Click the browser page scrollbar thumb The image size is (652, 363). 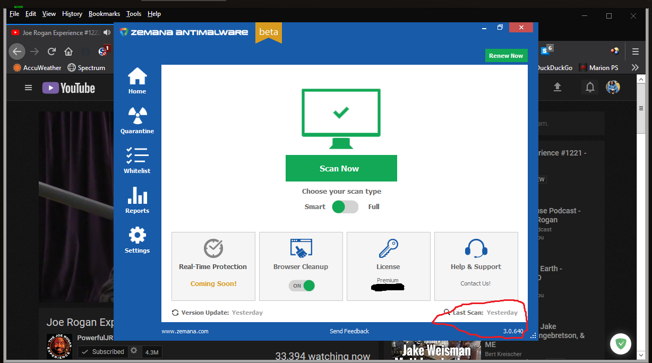pyautogui.click(x=641, y=109)
